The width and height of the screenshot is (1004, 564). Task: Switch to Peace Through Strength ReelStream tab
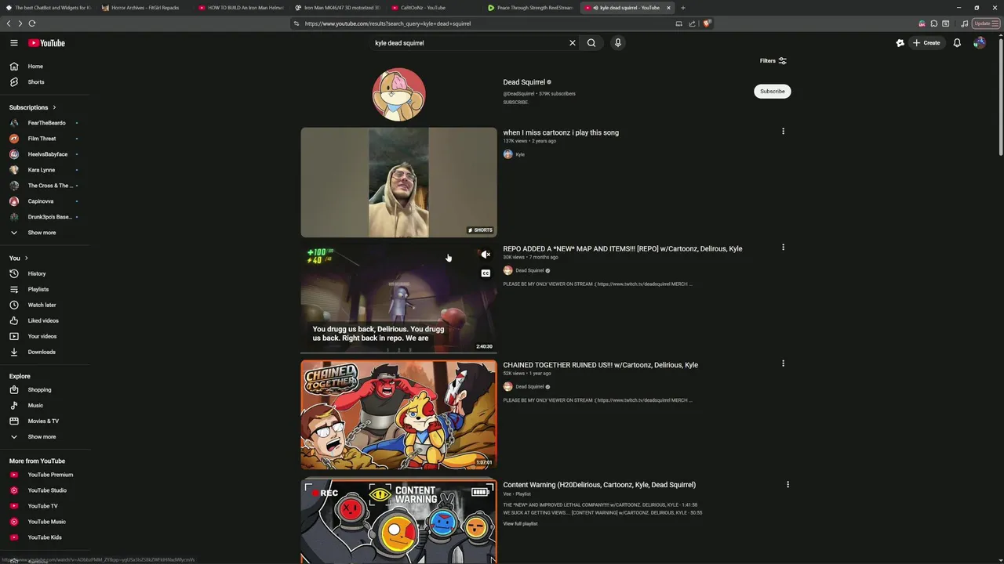tap(530, 8)
